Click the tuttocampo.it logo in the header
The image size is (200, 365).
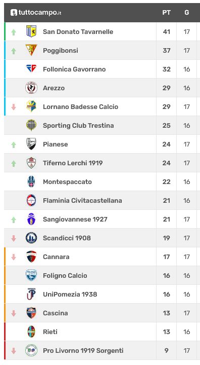pos(36,13)
